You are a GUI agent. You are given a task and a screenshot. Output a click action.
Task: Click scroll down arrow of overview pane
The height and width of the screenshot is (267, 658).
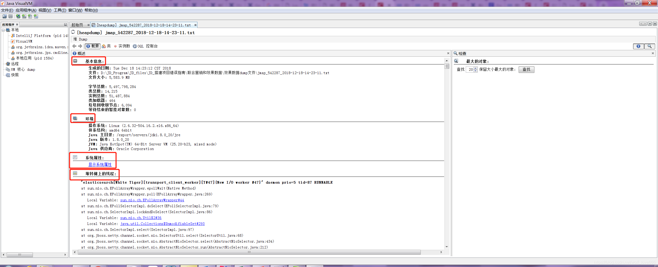coord(447,247)
